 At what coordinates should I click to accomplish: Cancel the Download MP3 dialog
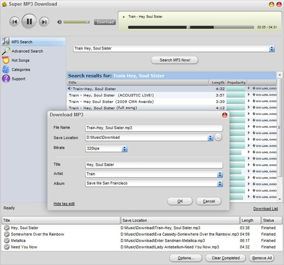click(209, 201)
